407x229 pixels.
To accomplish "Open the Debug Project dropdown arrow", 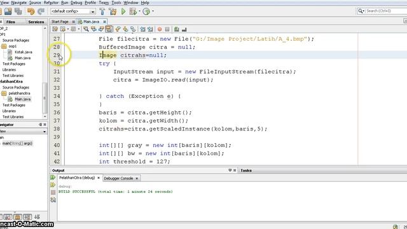I will tap(139, 11).
